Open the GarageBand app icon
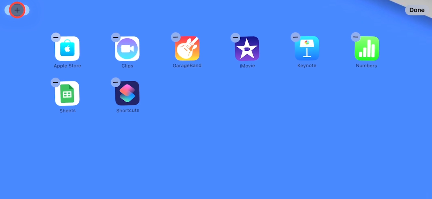Image resolution: width=432 pixels, height=199 pixels. coord(187,48)
